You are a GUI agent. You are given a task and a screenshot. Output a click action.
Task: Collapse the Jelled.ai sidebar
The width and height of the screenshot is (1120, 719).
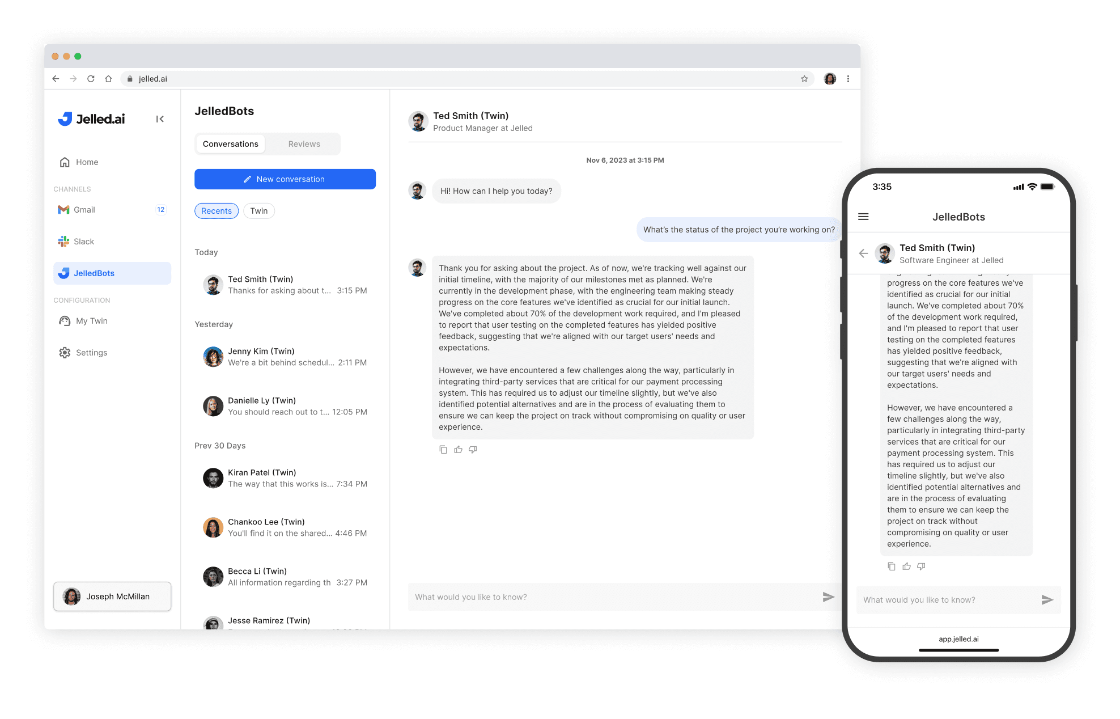[x=160, y=119]
